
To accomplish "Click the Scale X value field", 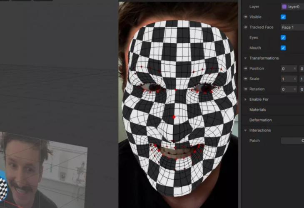I will click(x=287, y=79).
